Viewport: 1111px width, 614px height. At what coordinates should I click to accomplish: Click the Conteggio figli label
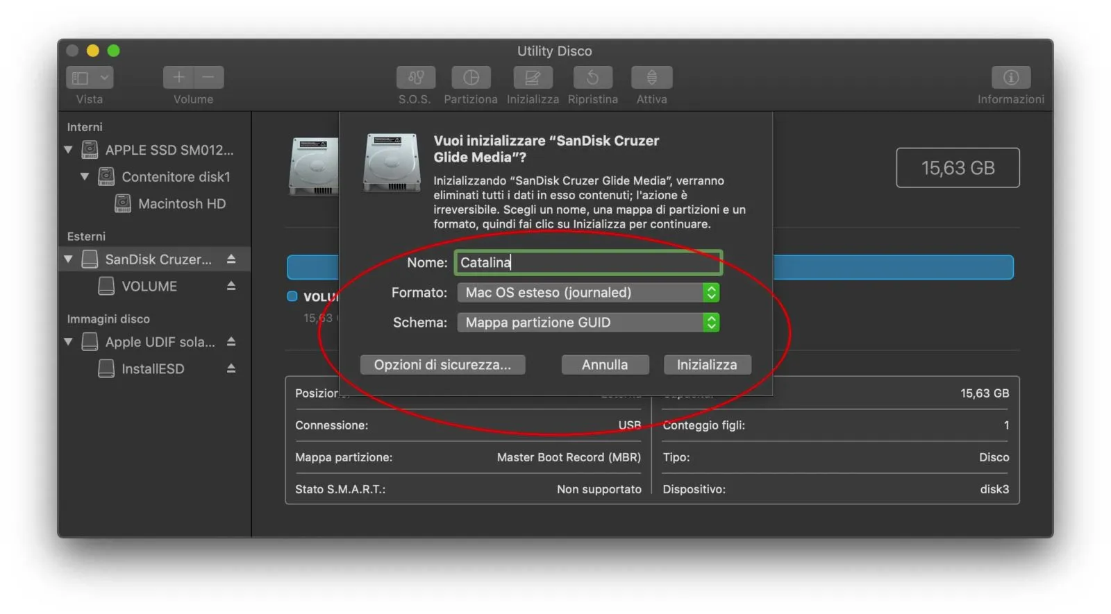pyautogui.click(x=703, y=425)
